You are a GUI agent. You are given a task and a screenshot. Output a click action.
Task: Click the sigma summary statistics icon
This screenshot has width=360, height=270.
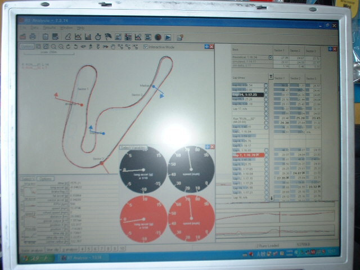tap(118, 37)
